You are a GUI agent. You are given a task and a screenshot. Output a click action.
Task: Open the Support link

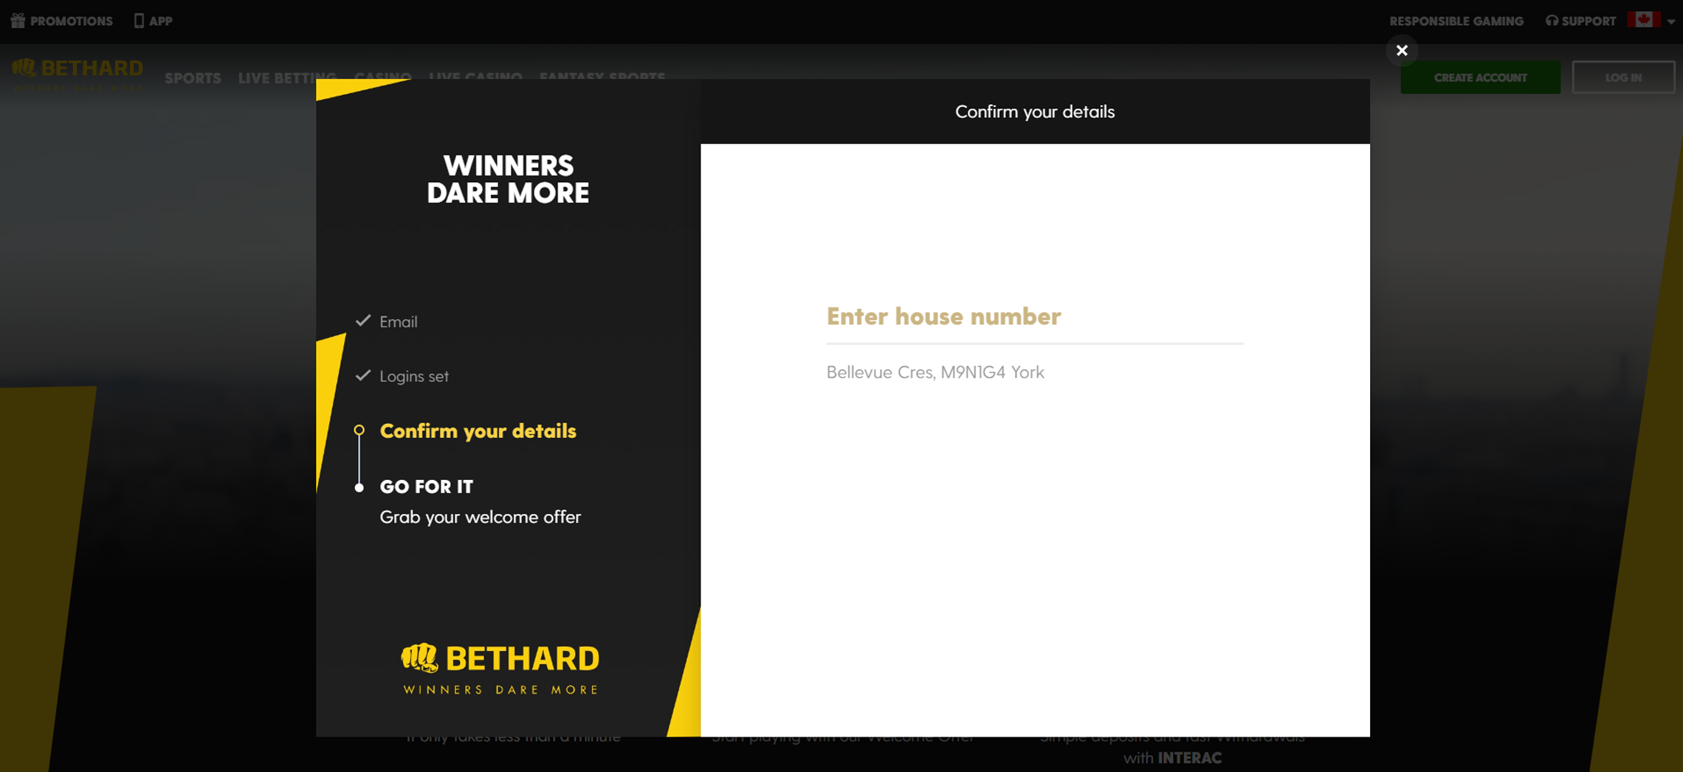coord(1589,21)
